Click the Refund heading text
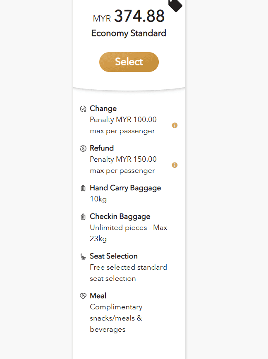This screenshot has width=268, height=359. [x=102, y=148]
